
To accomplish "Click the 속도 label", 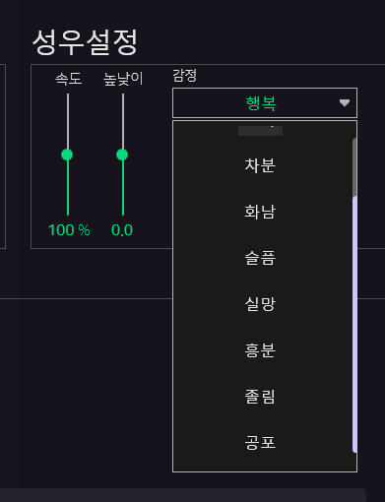I will click(68, 79).
